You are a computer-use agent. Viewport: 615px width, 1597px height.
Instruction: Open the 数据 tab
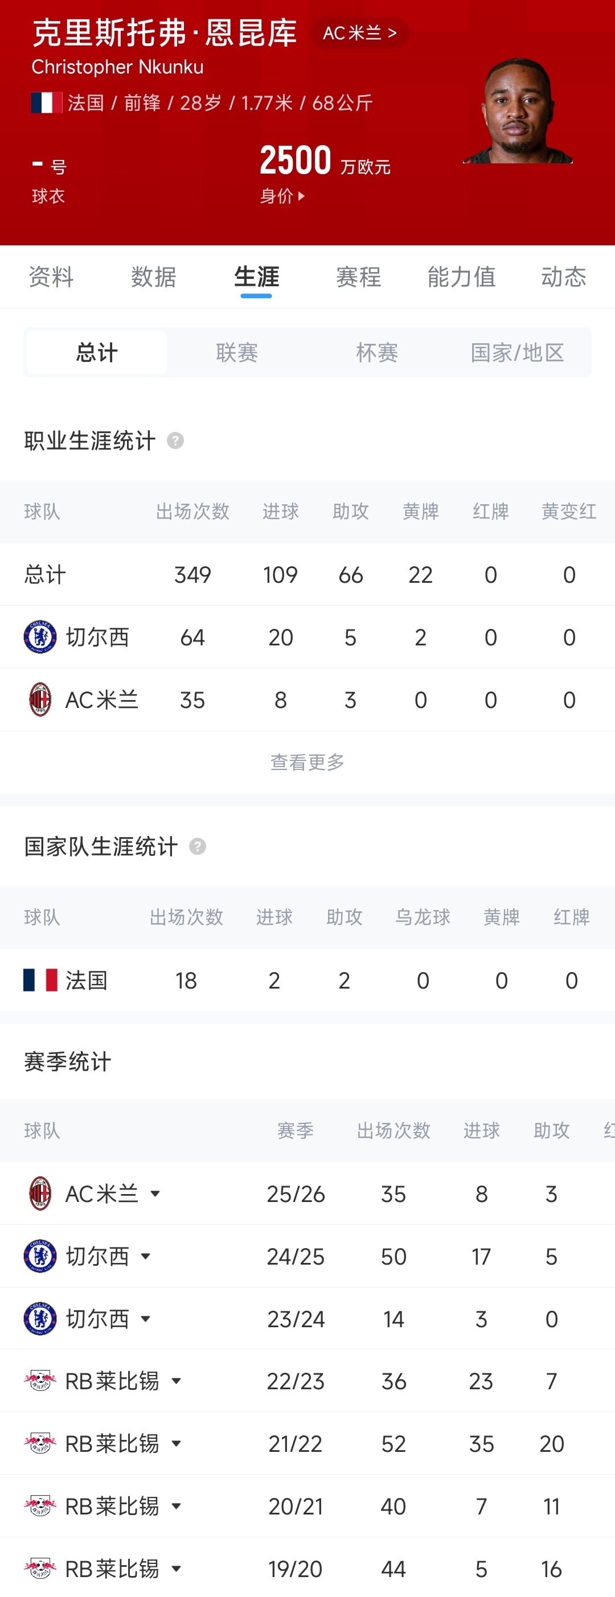(x=154, y=277)
